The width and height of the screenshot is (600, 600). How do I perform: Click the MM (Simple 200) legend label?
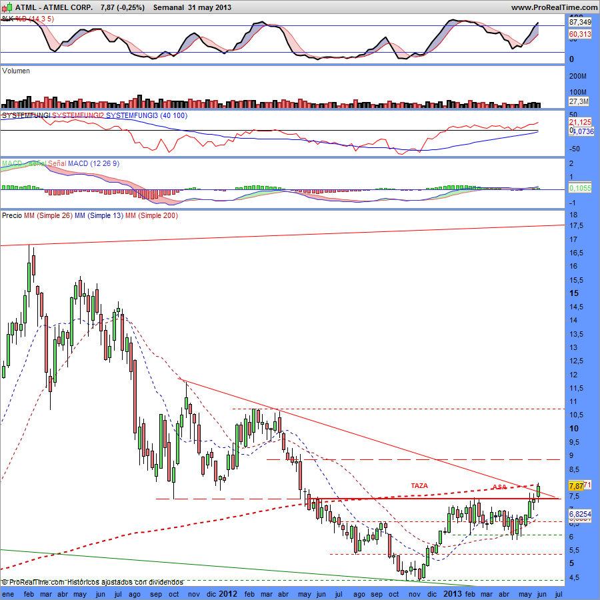[151, 215]
